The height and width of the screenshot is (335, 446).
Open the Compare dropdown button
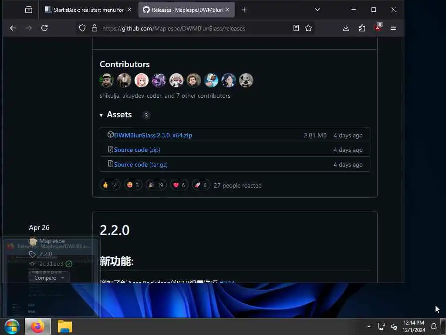pos(49,278)
